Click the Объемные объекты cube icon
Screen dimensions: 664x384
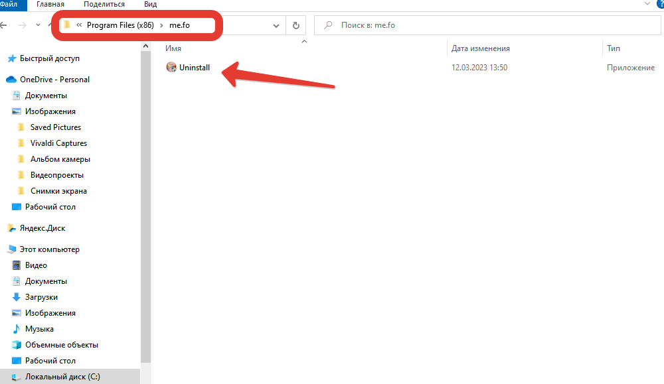(x=16, y=345)
